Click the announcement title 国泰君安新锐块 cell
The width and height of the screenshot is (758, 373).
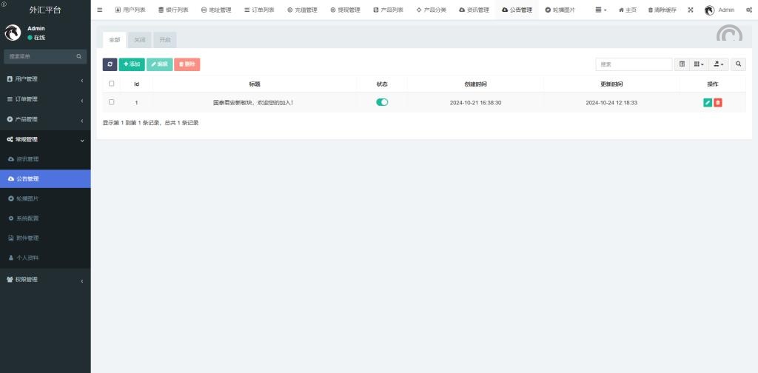pos(253,103)
